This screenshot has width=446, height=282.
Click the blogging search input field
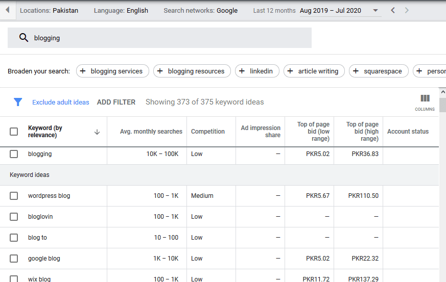point(159,38)
